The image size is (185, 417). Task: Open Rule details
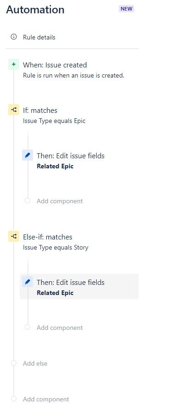click(39, 37)
